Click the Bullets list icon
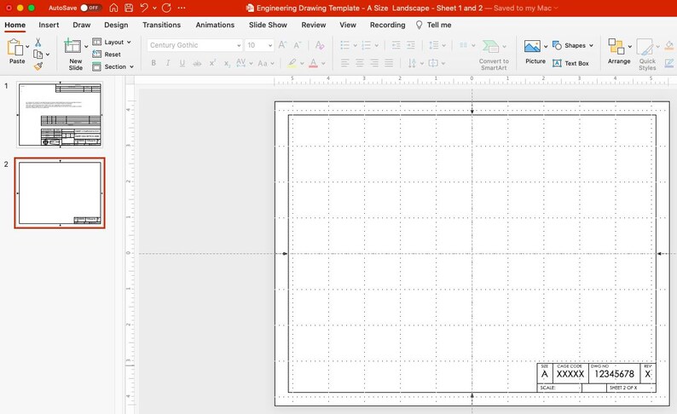This screenshot has height=414, width=677. point(344,45)
